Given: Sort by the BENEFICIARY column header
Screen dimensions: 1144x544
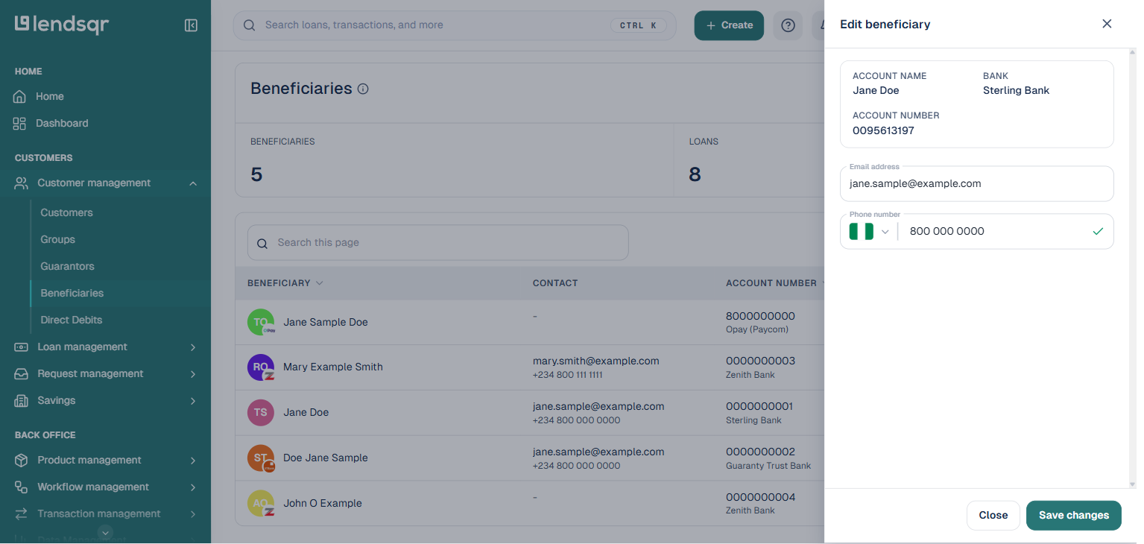Looking at the screenshot, I should tap(285, 283).
